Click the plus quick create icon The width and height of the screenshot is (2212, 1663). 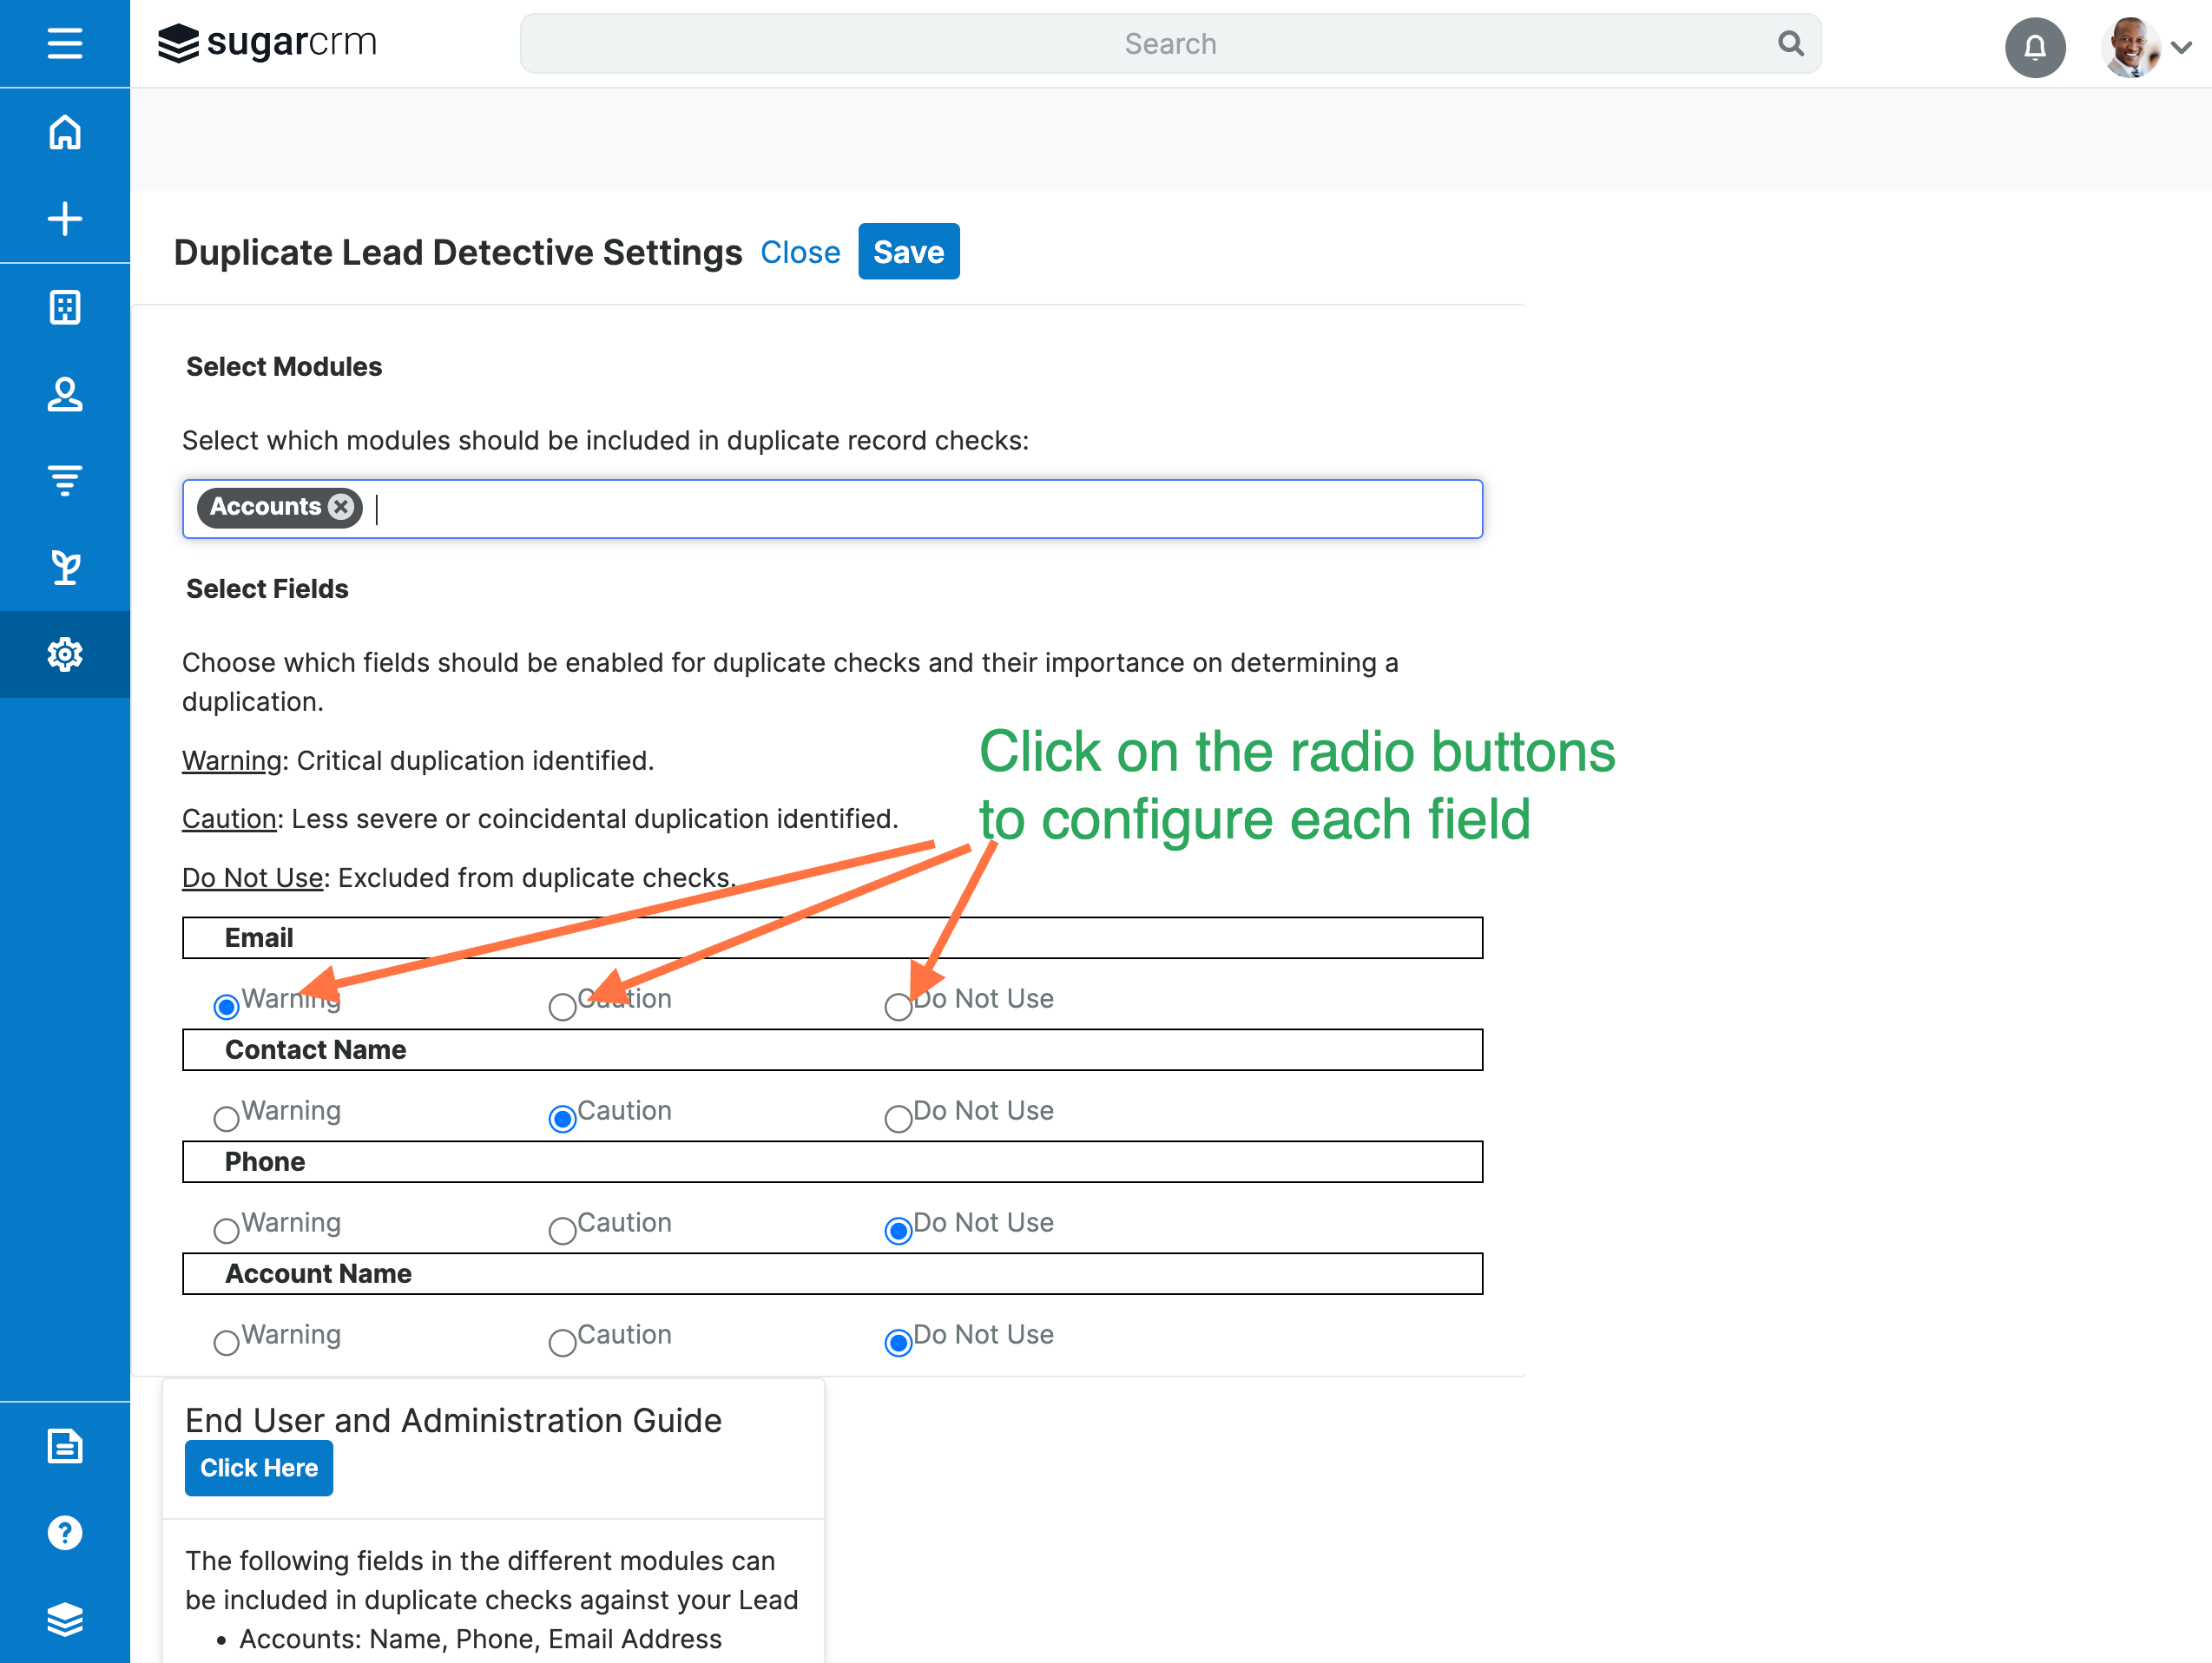[65, 219]
